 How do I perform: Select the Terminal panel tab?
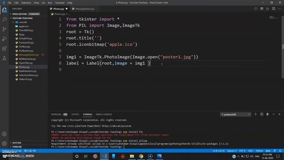click(x=87, y=115)
